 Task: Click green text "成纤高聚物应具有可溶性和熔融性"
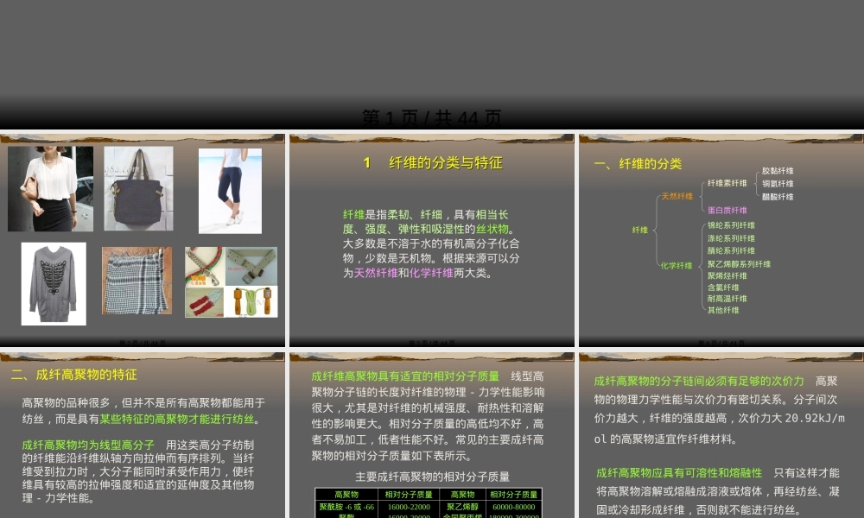point(679,473)
